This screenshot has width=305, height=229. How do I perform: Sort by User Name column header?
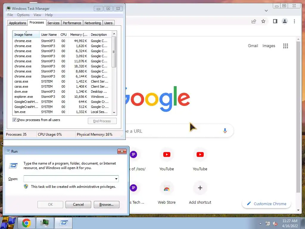pos(49,35)
